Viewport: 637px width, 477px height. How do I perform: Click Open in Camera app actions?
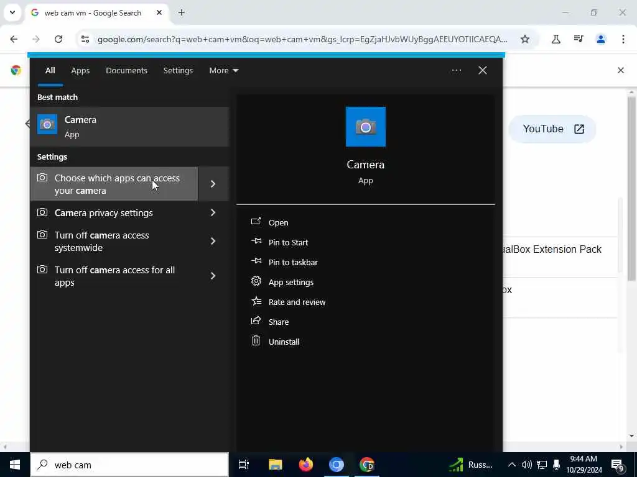[x=278, y=222]
